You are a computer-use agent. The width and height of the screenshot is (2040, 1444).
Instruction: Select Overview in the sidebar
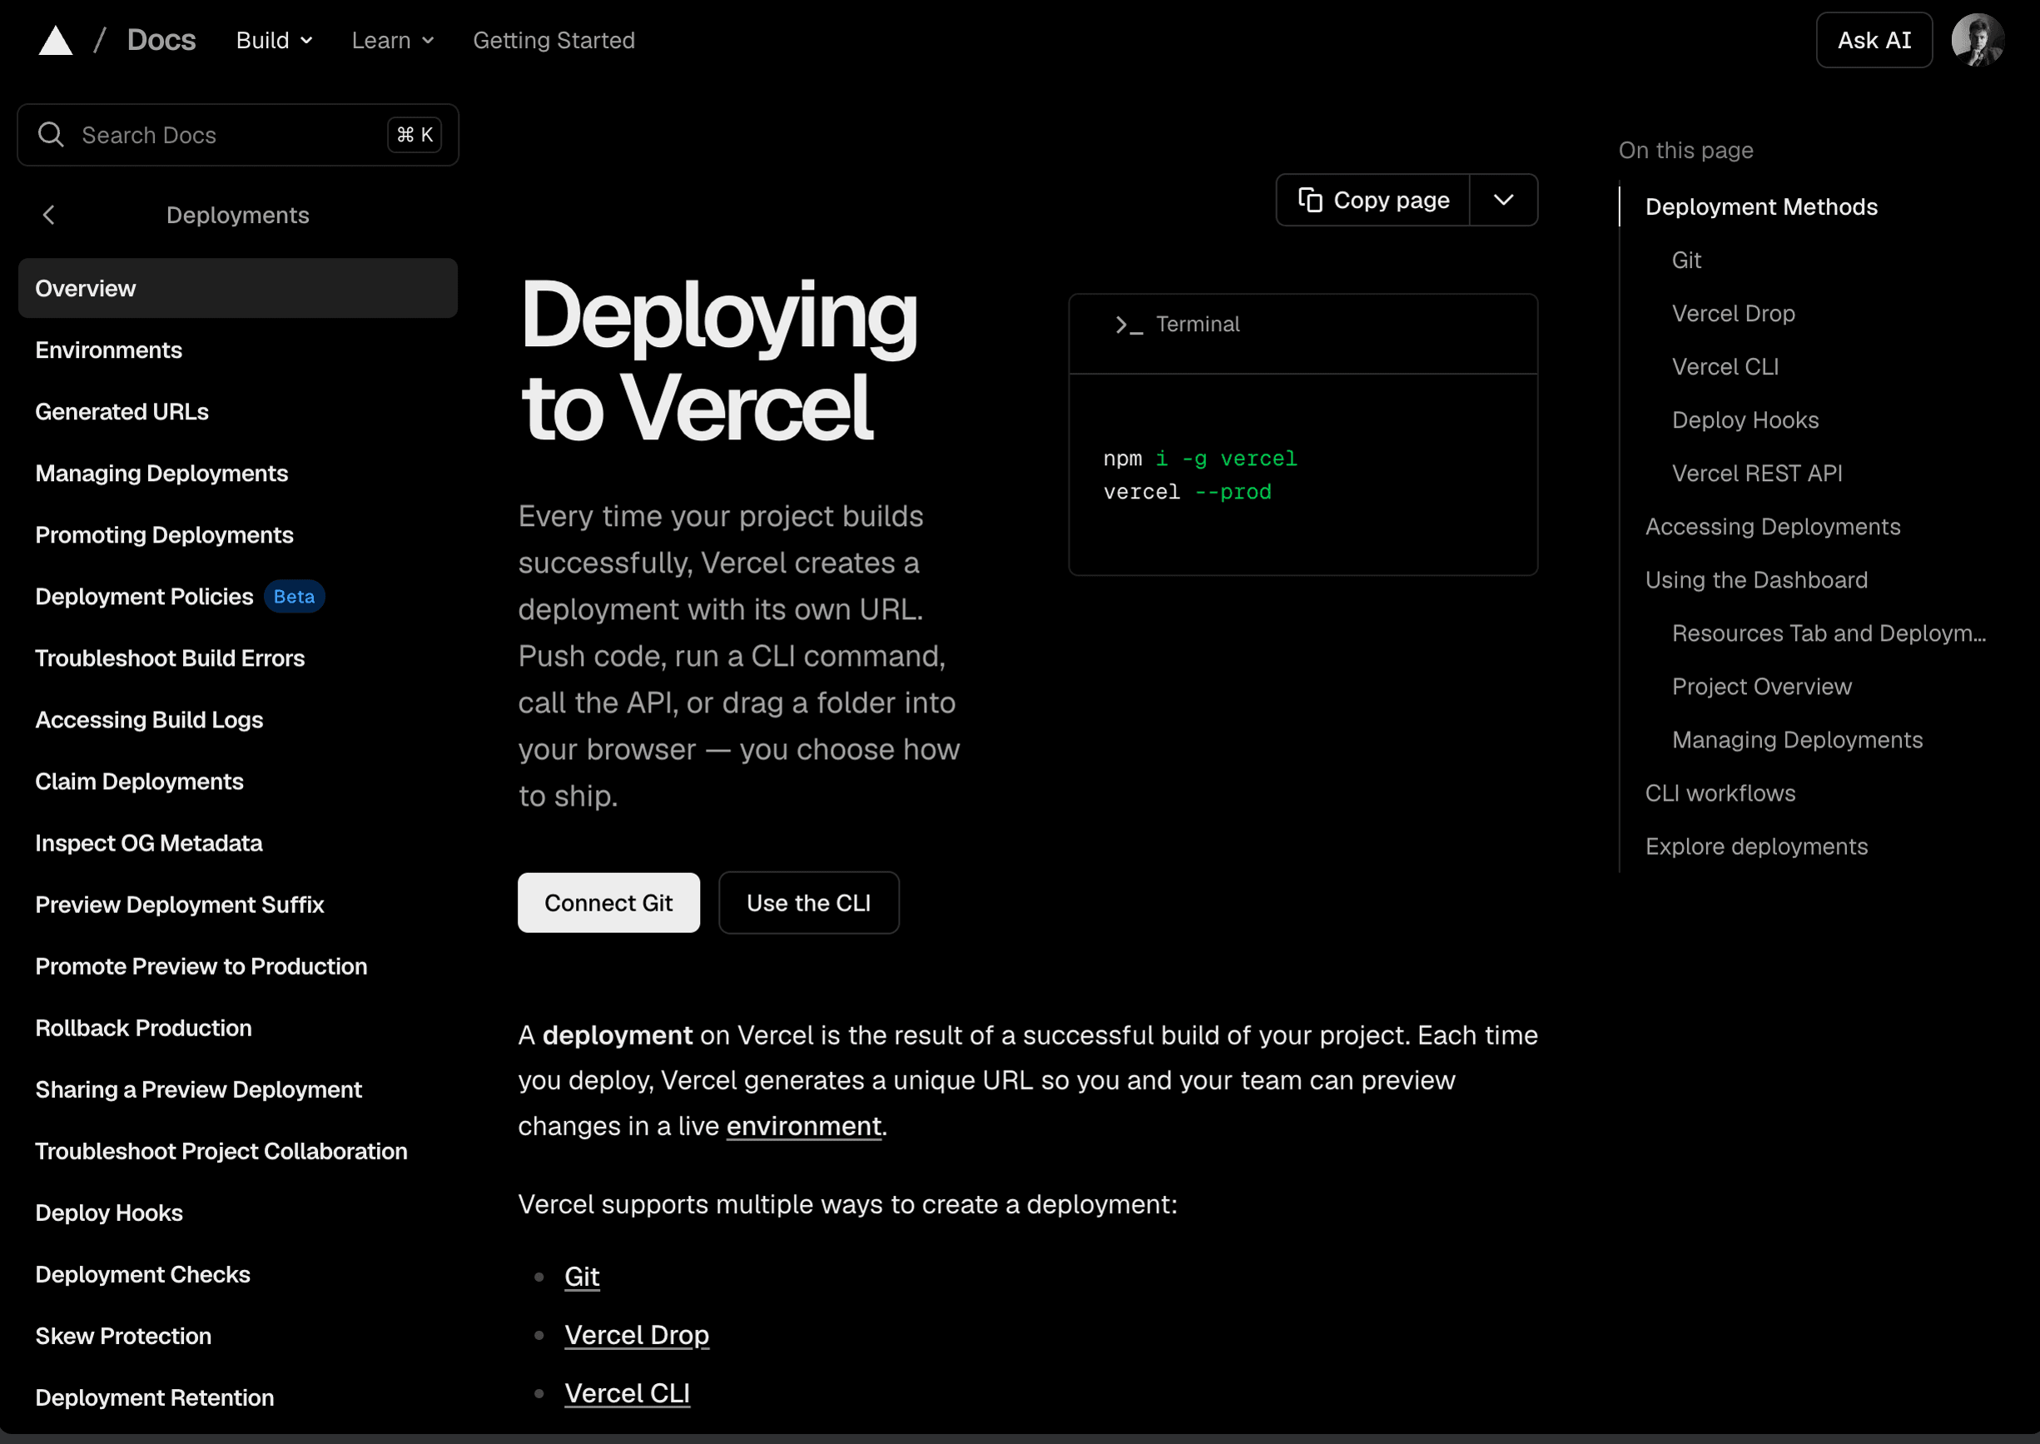[x=237, y=288]
